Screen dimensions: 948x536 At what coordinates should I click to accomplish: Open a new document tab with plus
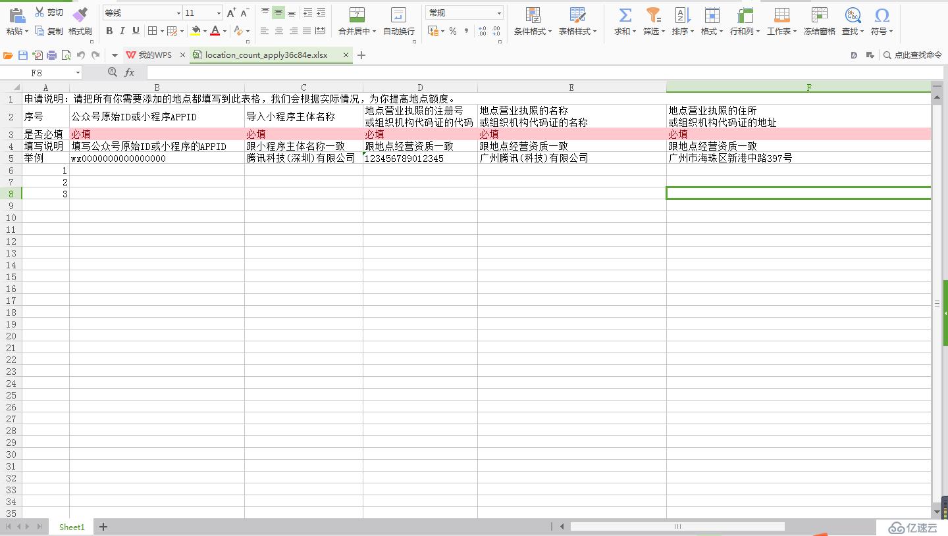click(x=361, y=55)
